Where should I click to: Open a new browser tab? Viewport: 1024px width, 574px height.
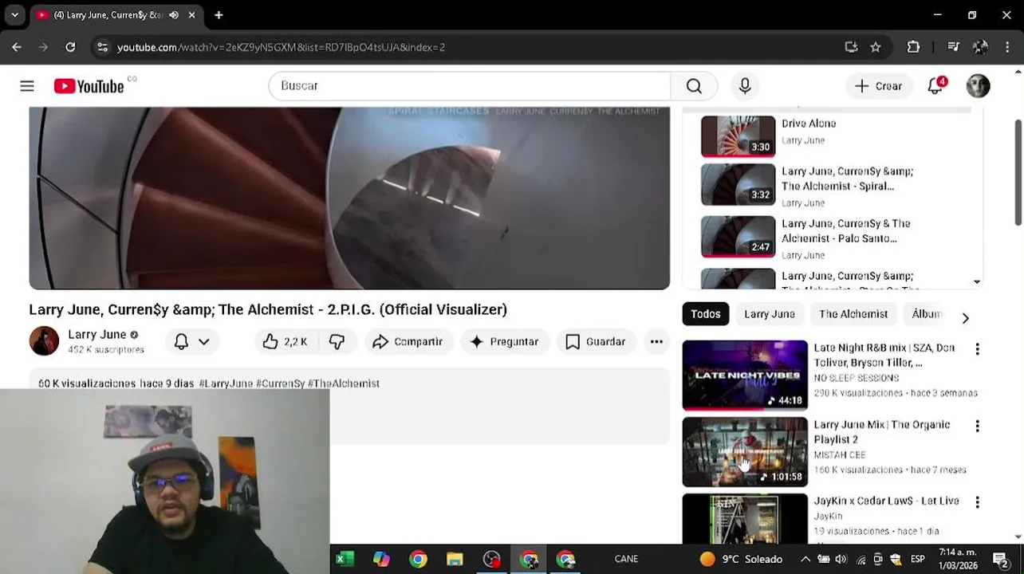[219, 15]
